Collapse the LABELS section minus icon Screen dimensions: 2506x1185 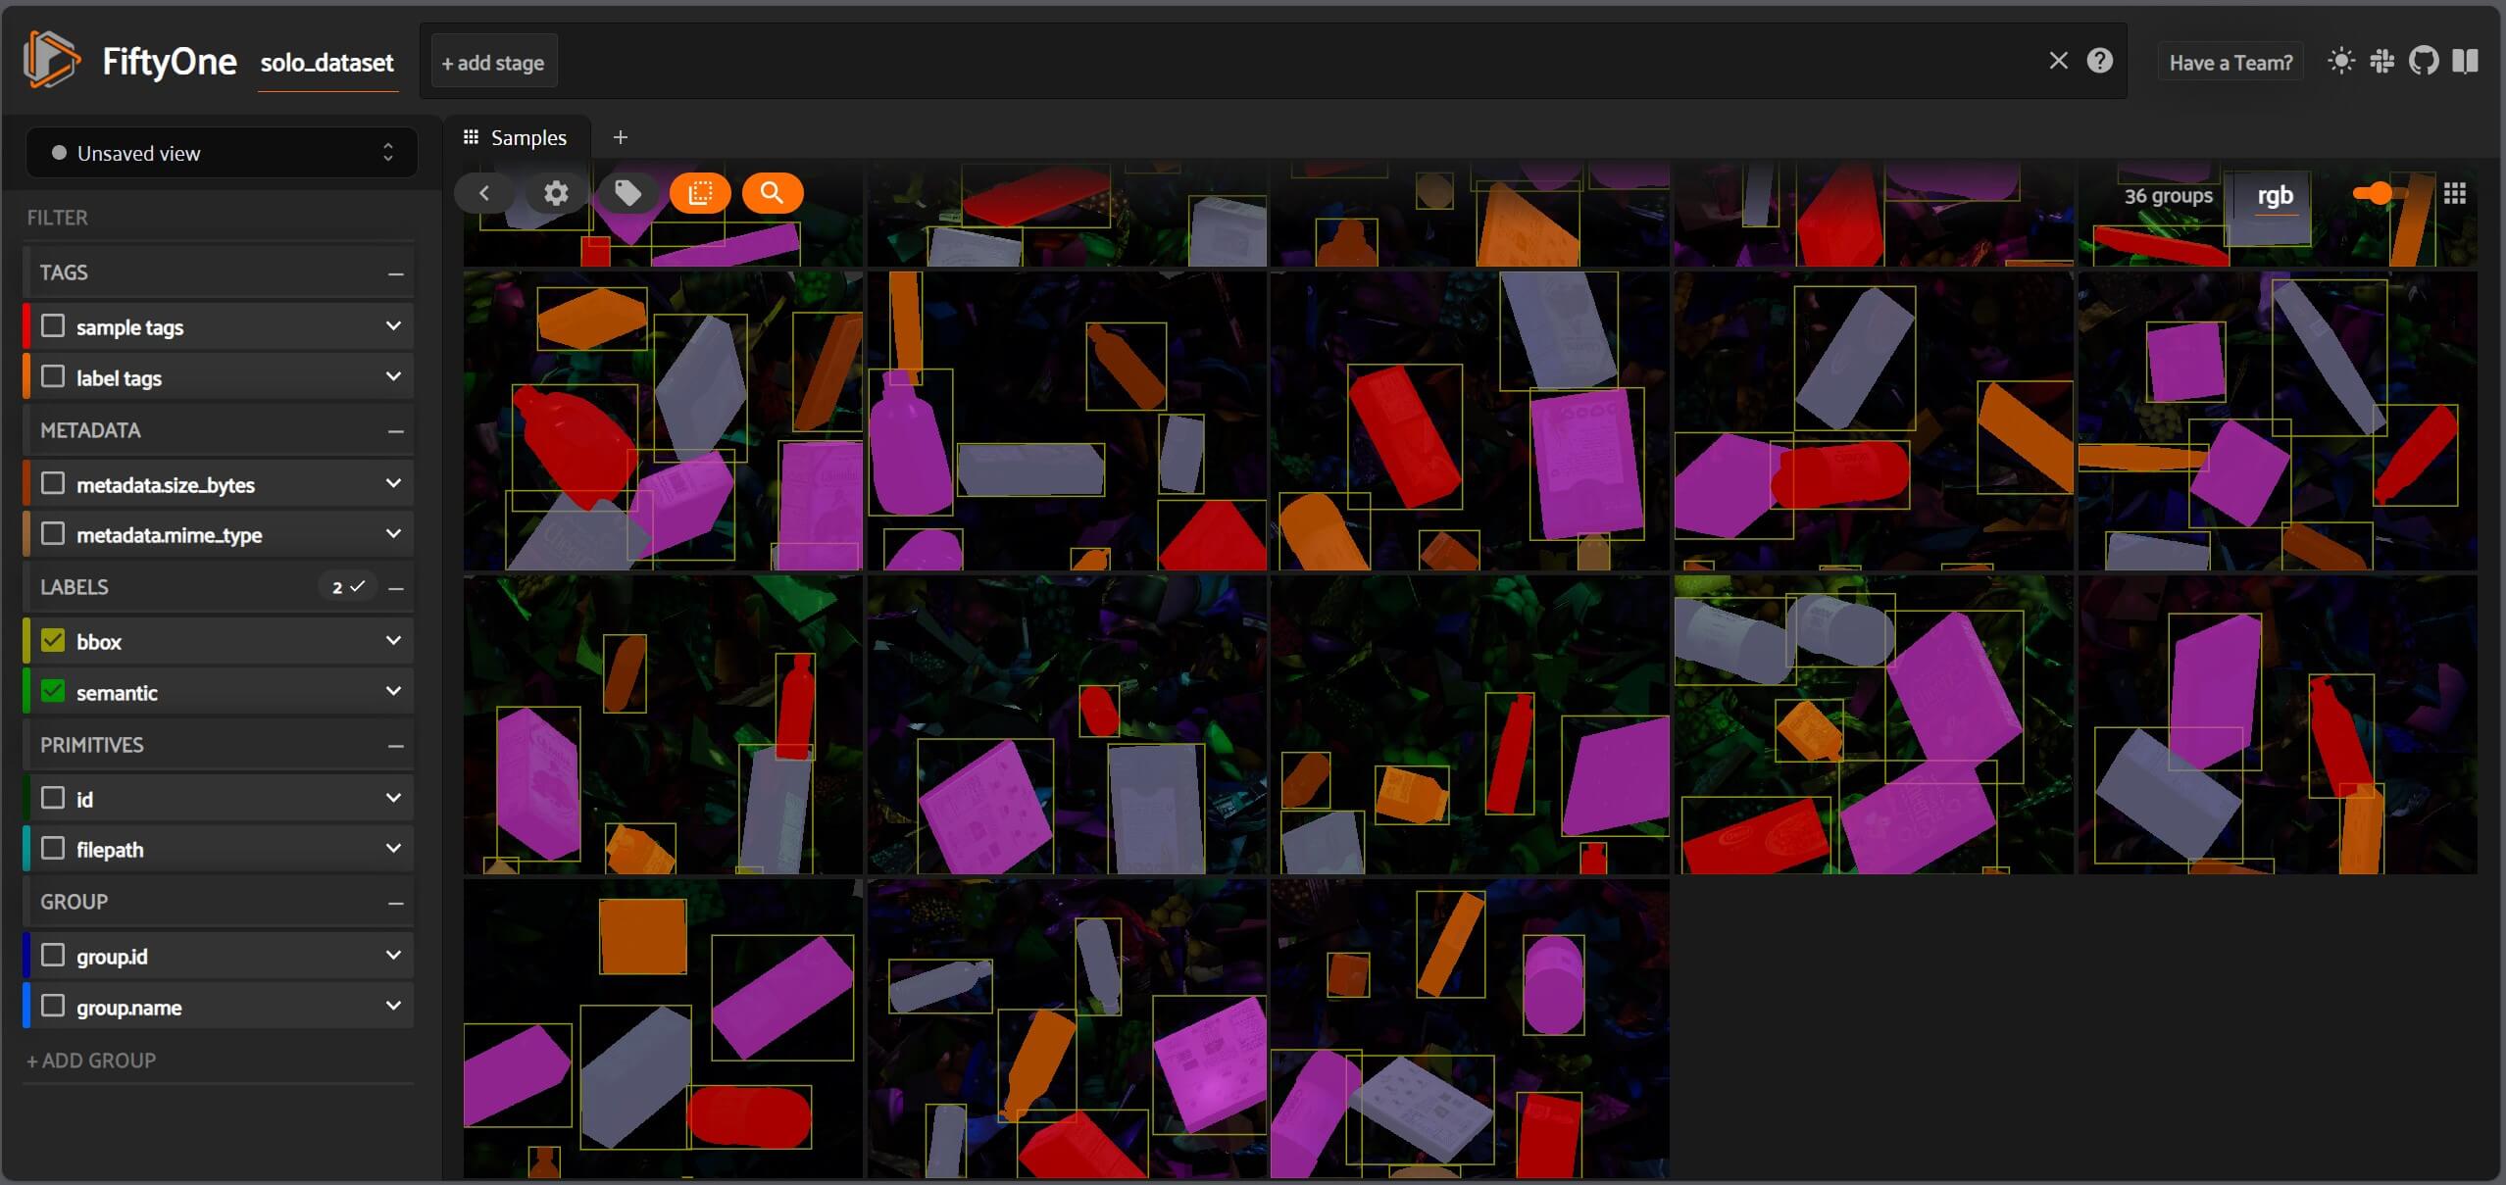[396, 588]
